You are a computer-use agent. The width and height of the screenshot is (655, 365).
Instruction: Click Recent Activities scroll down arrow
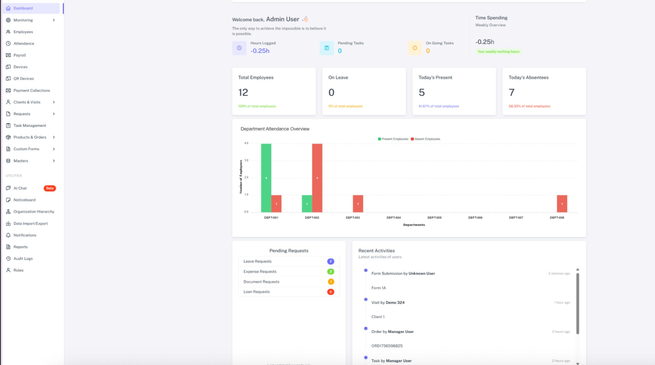tap(578, 364)
